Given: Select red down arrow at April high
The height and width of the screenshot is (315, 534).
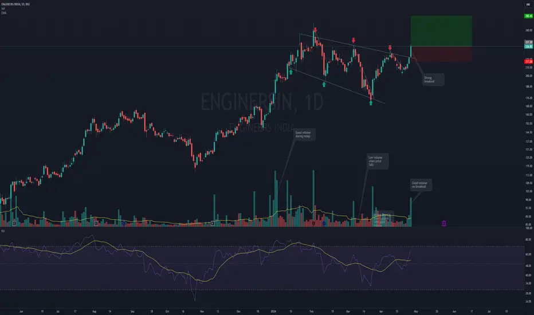Looking at the screenshot, I should [390, 48].
